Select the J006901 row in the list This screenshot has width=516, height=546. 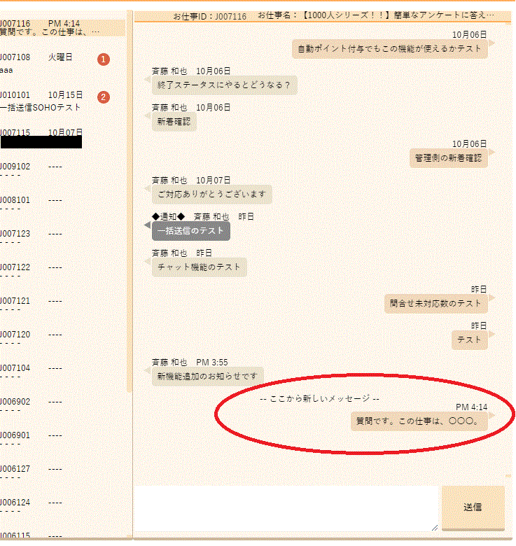pyautogui.click(x=63, y=439)
